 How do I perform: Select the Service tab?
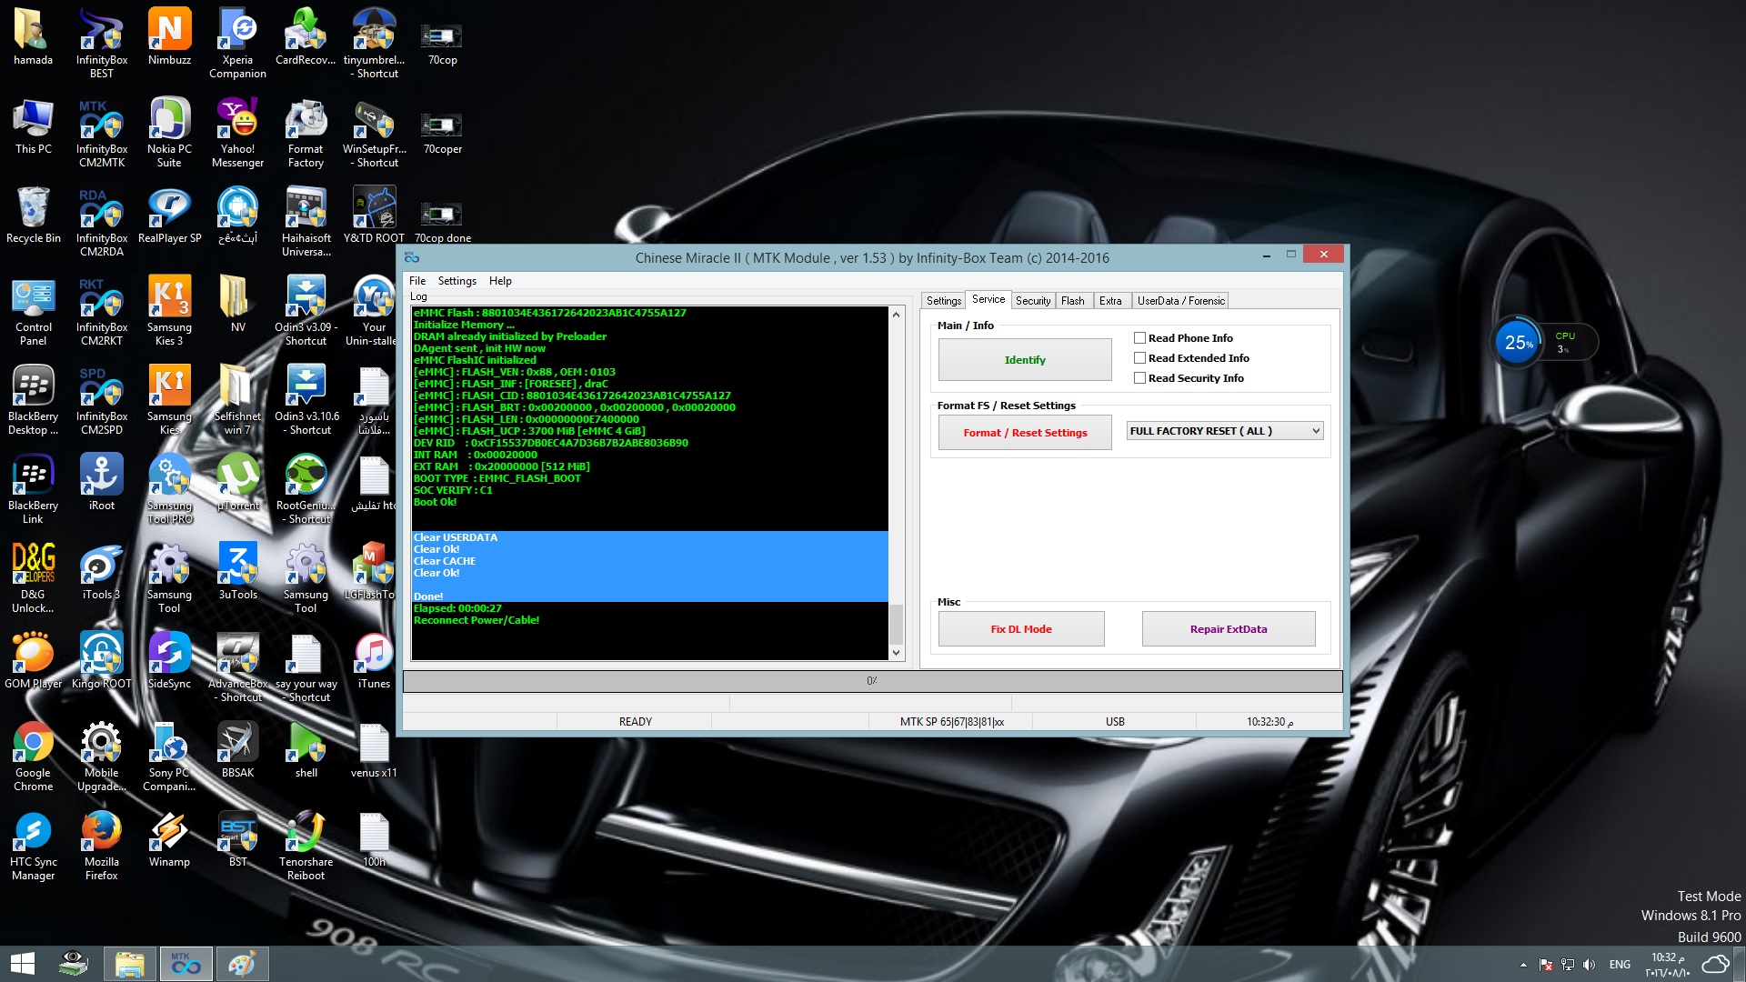pos(988,299)
